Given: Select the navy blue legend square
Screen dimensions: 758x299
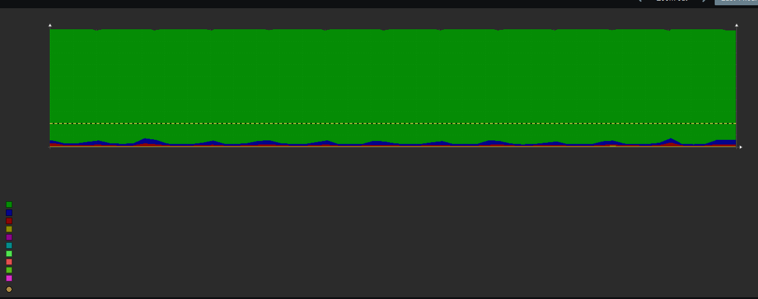Looking at the screenshot, I should tap(9, 213).
